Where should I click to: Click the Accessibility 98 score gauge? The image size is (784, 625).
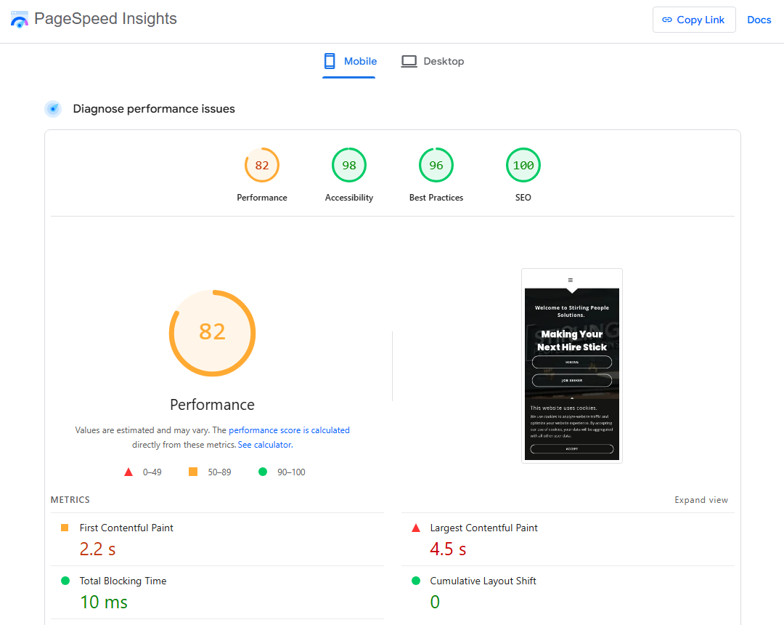pyautogui.click(x=349, y=166)
